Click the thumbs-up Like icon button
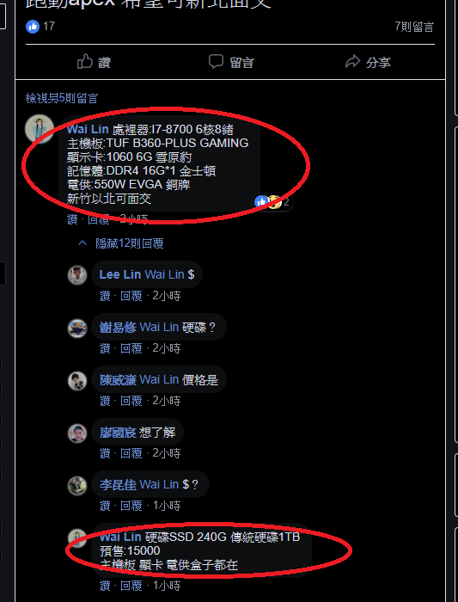Viewport: 458px width, 602px height. (85, 61)
